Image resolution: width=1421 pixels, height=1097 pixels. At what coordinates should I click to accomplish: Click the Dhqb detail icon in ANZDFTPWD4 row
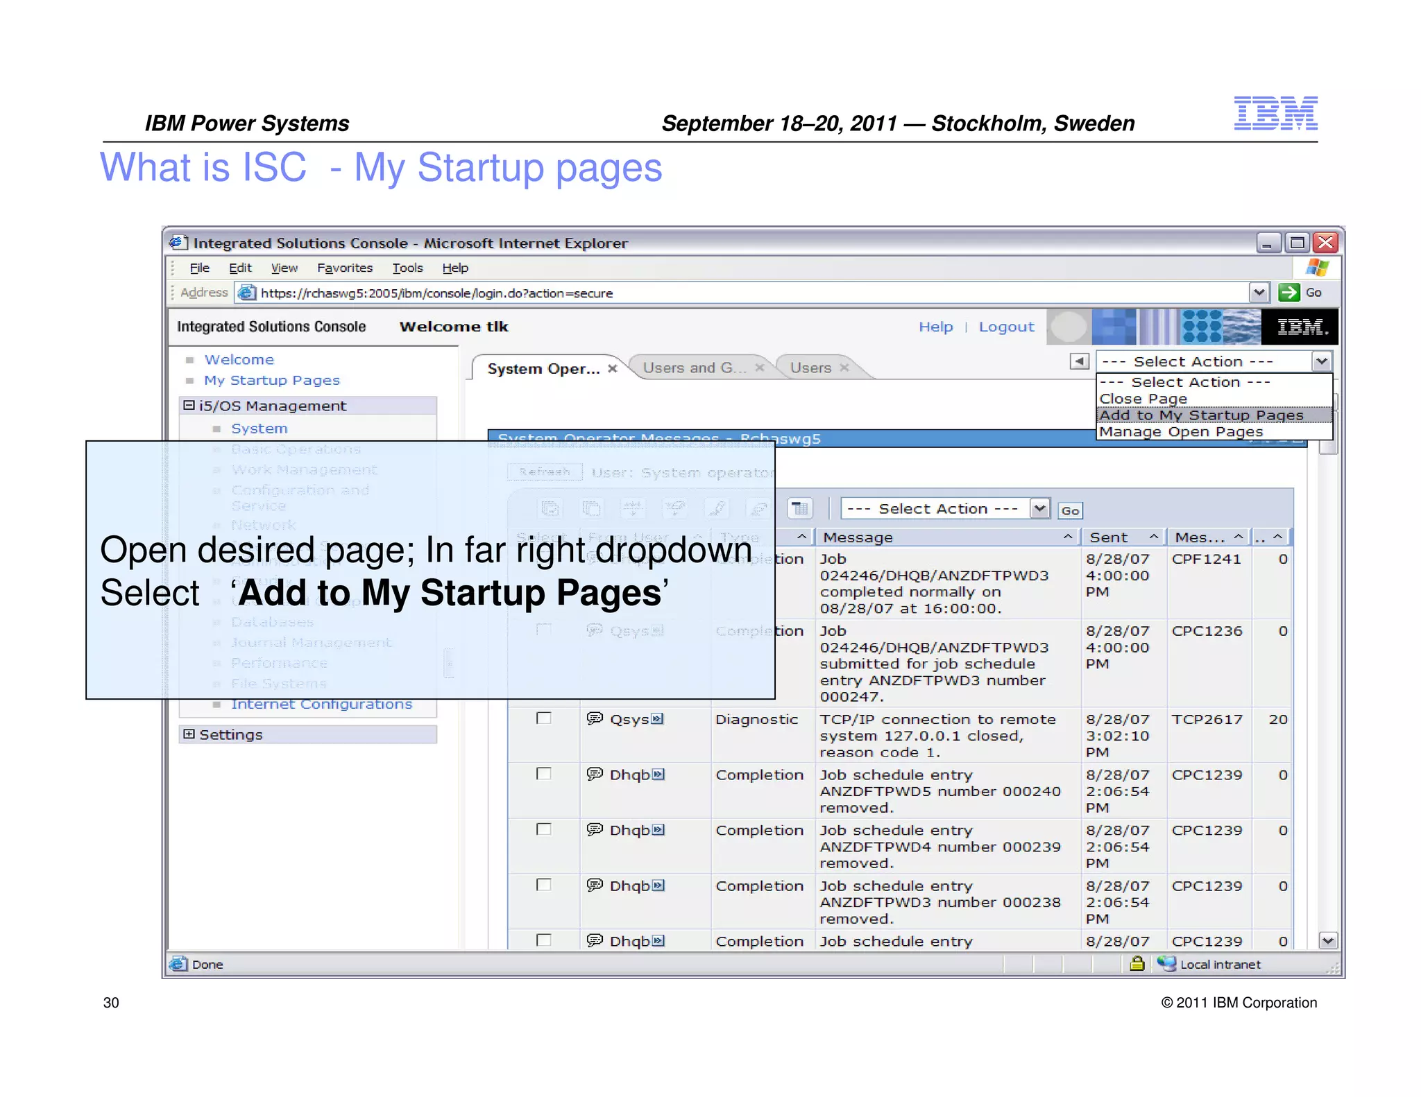point(658,830)
